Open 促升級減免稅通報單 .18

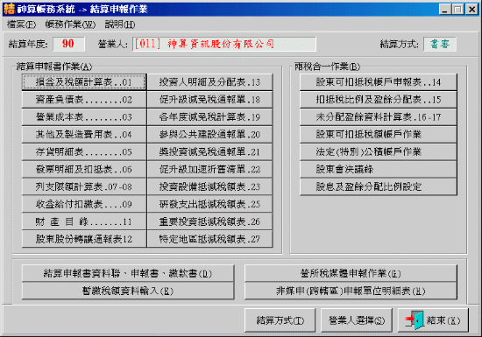point(209,100)
